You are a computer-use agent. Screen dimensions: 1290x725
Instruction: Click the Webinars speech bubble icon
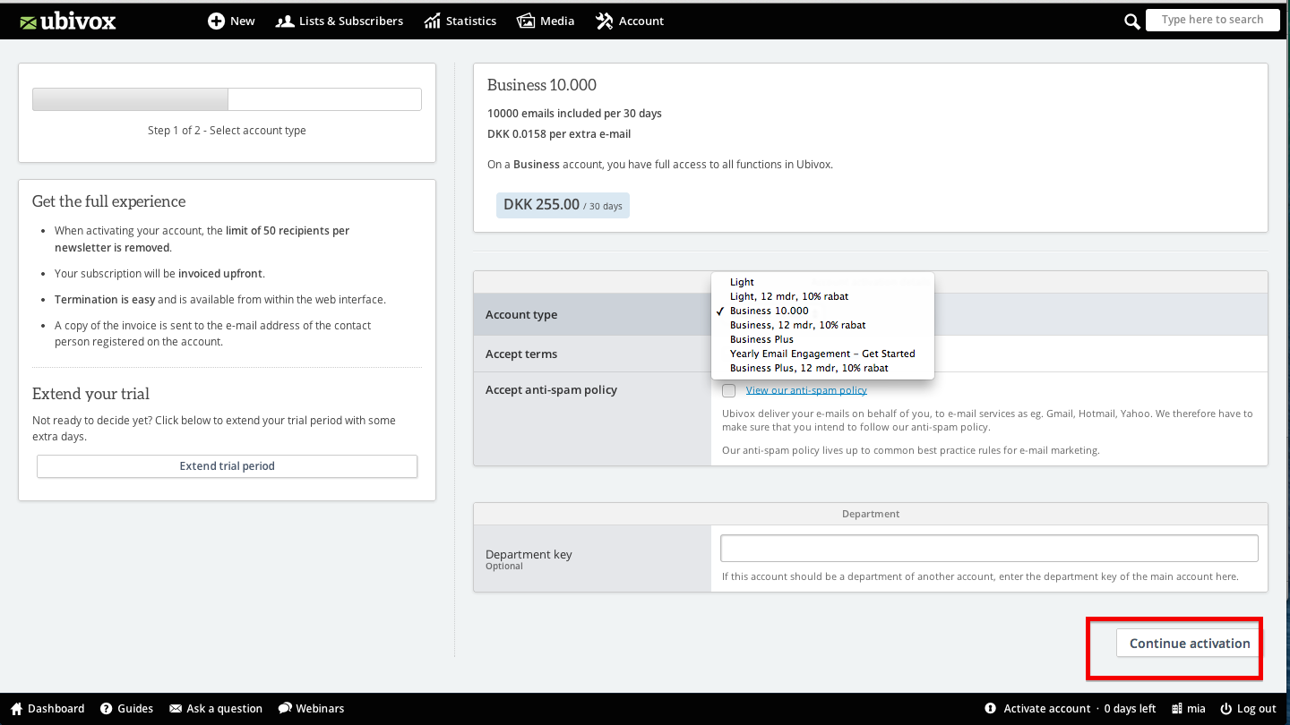pyautogui.click(x=285, y=708)
